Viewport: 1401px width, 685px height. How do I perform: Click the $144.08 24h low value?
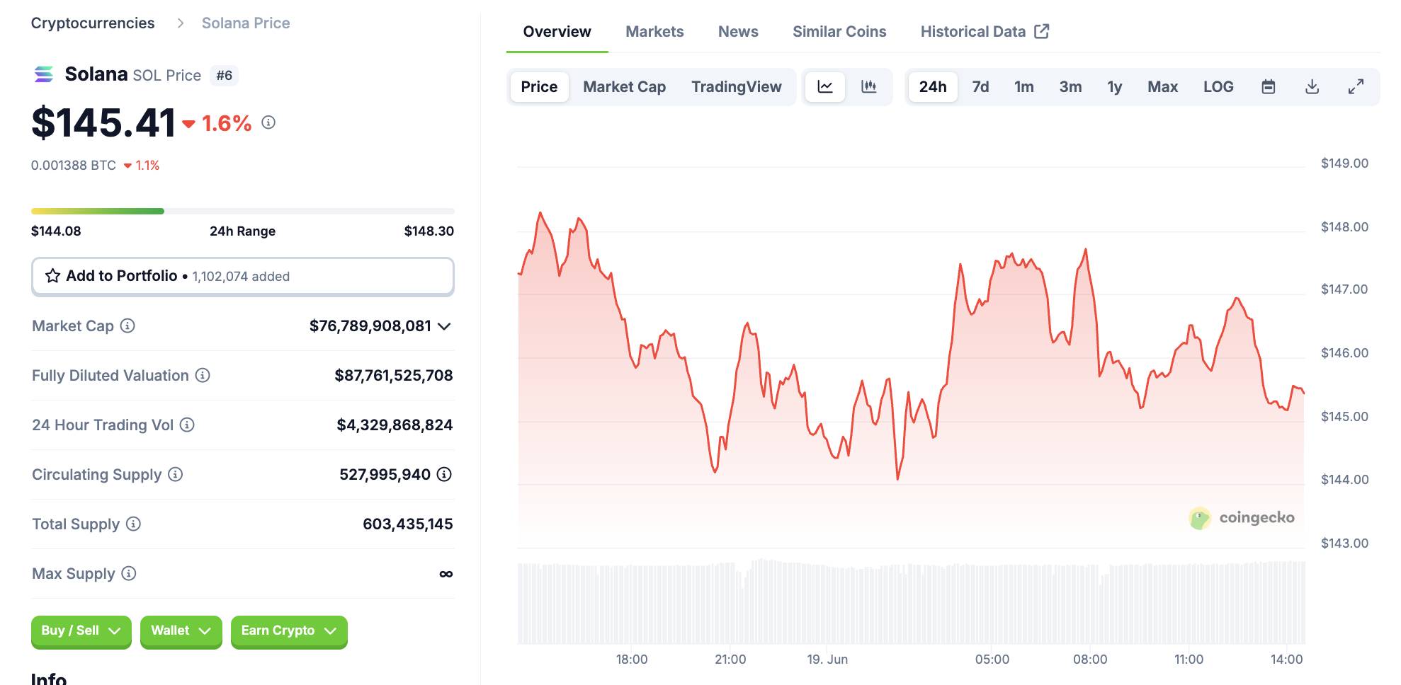pyautogui.click(x=56, y=231)
